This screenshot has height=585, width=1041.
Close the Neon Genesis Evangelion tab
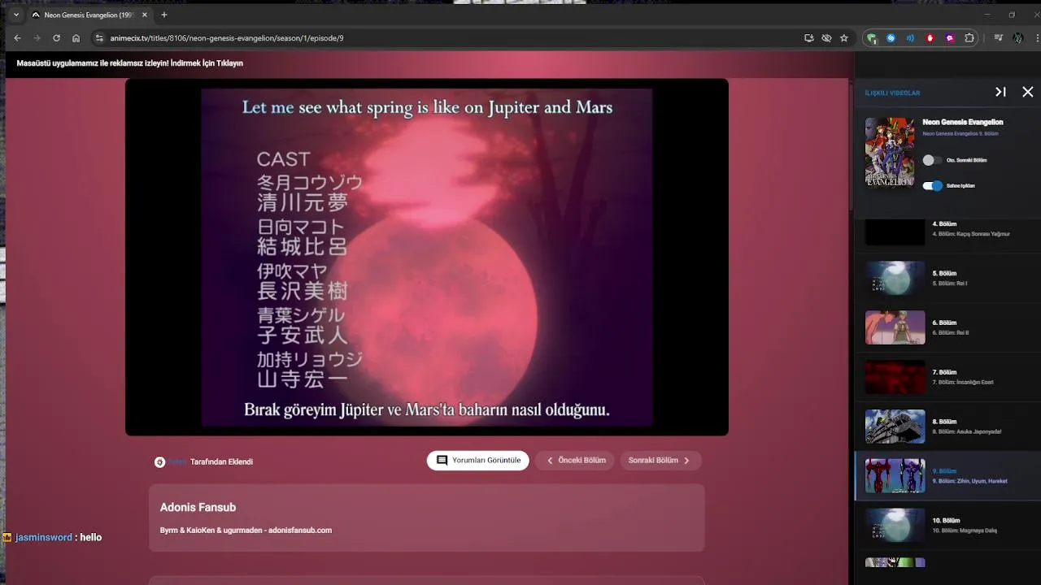pos(143,15)
